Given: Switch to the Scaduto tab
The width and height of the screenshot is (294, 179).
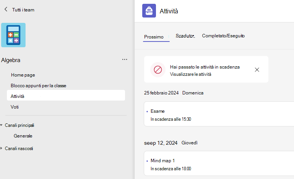Looking at the screenshot, I should [185, 36].
